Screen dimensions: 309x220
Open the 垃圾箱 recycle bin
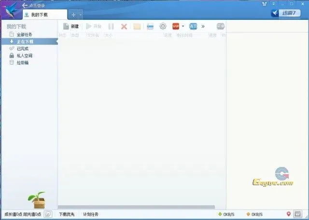pyautogui.click(x=23, y=62)
